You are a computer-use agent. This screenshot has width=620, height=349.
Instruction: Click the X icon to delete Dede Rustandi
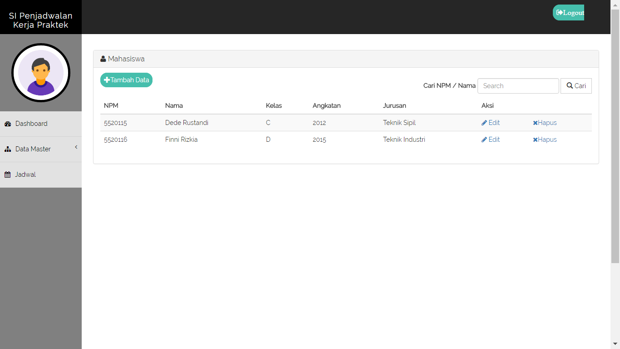click(535, 123)
